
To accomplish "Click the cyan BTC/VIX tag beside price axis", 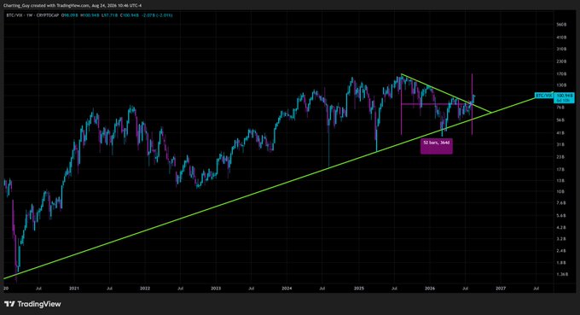I will point(544,96).
